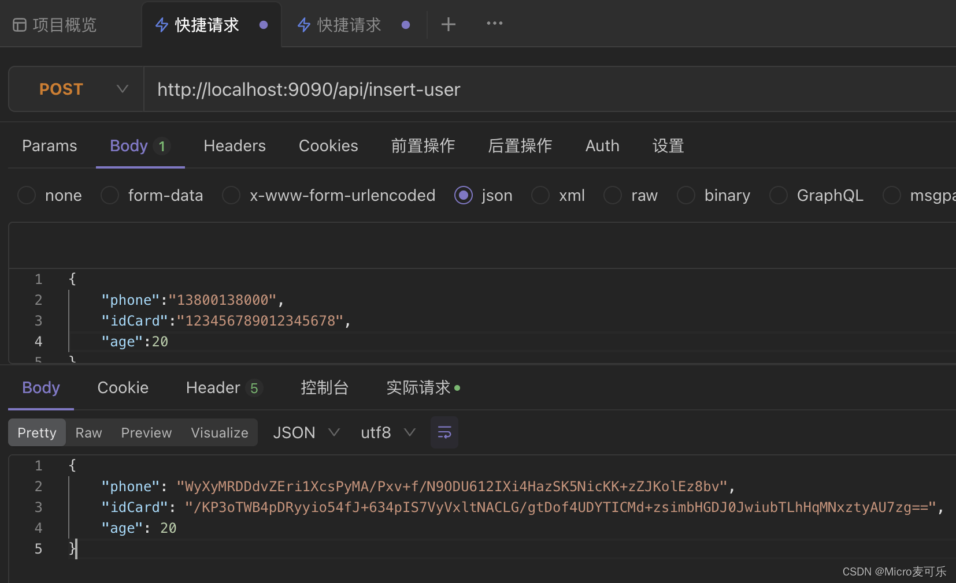Click the request URL input field
Screen dimensions: 956x583
coord(549,89)
